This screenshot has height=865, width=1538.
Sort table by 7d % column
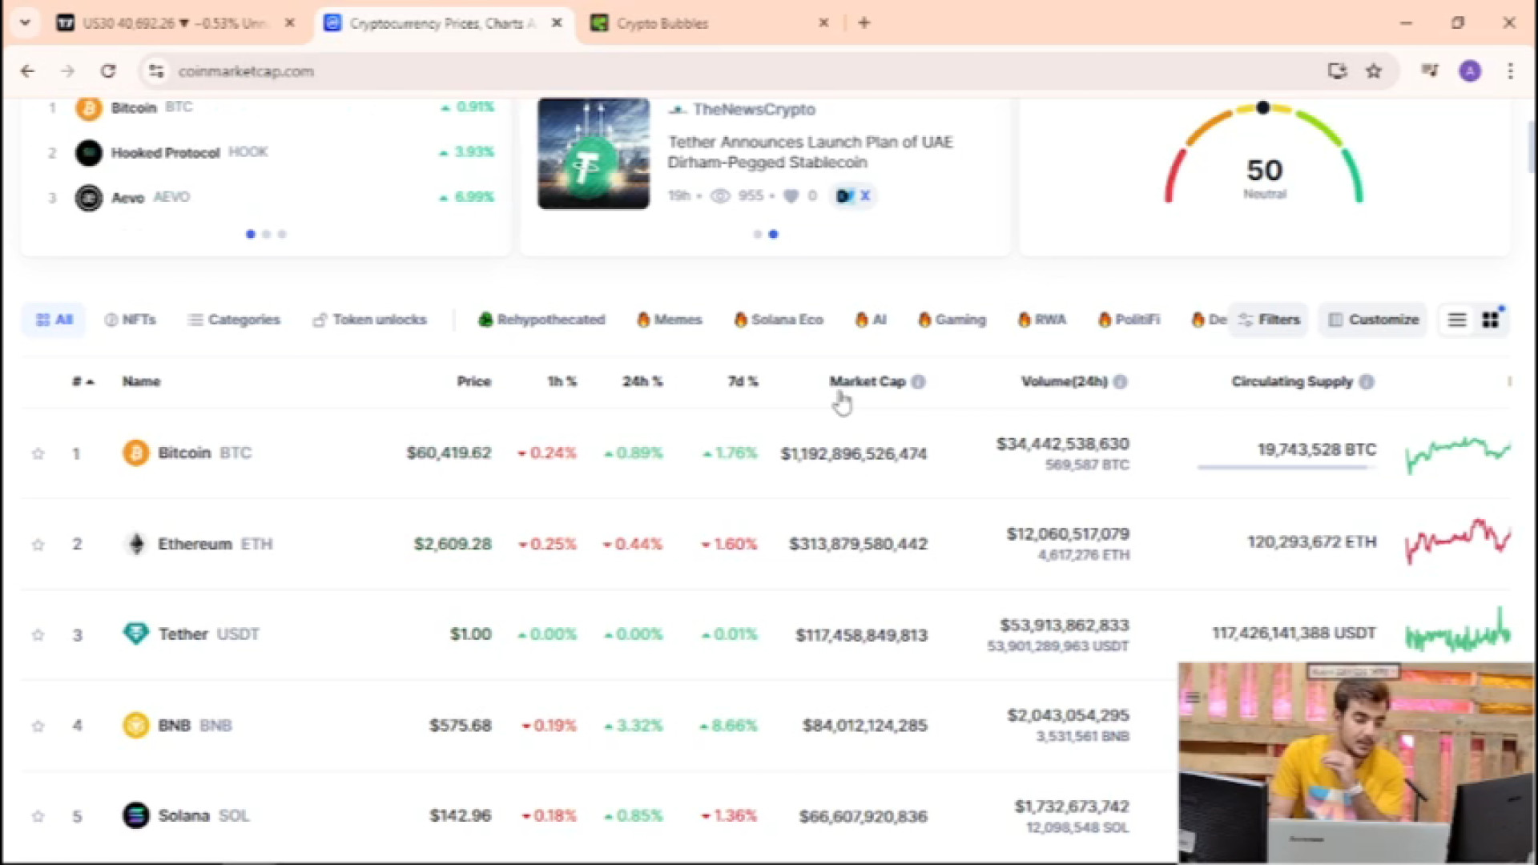[x=743, y=382]
